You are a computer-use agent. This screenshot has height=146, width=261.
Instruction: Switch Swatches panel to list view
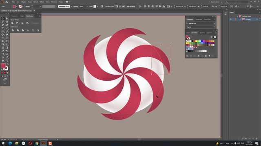click(x=212, y=37)
